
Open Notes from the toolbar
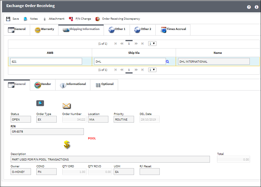34,19
